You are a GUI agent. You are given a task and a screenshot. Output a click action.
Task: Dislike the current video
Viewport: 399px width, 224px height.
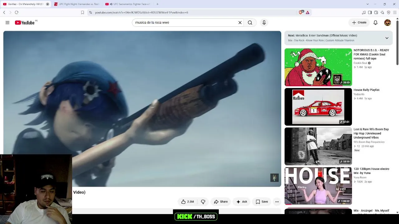(203, 202)
